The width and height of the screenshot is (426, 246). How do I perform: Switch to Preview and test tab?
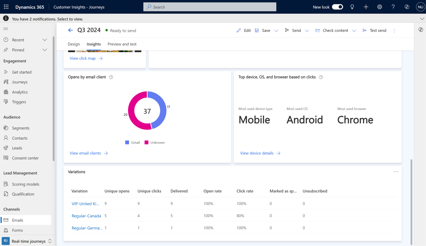(x=122, y=44)
